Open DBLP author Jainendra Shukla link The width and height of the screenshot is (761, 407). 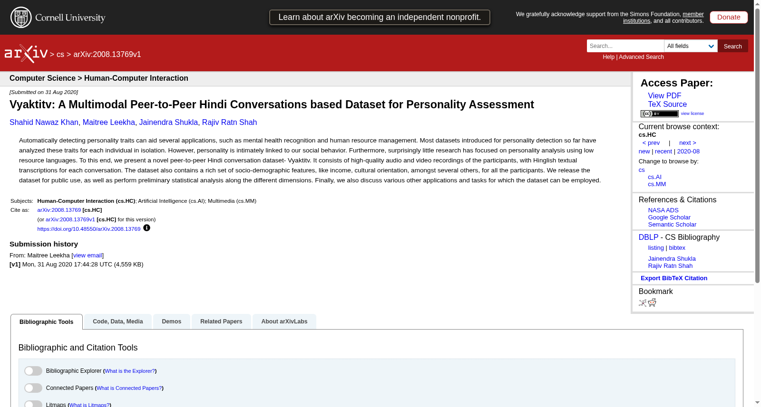pyautogui.click(x=672, y=259)
